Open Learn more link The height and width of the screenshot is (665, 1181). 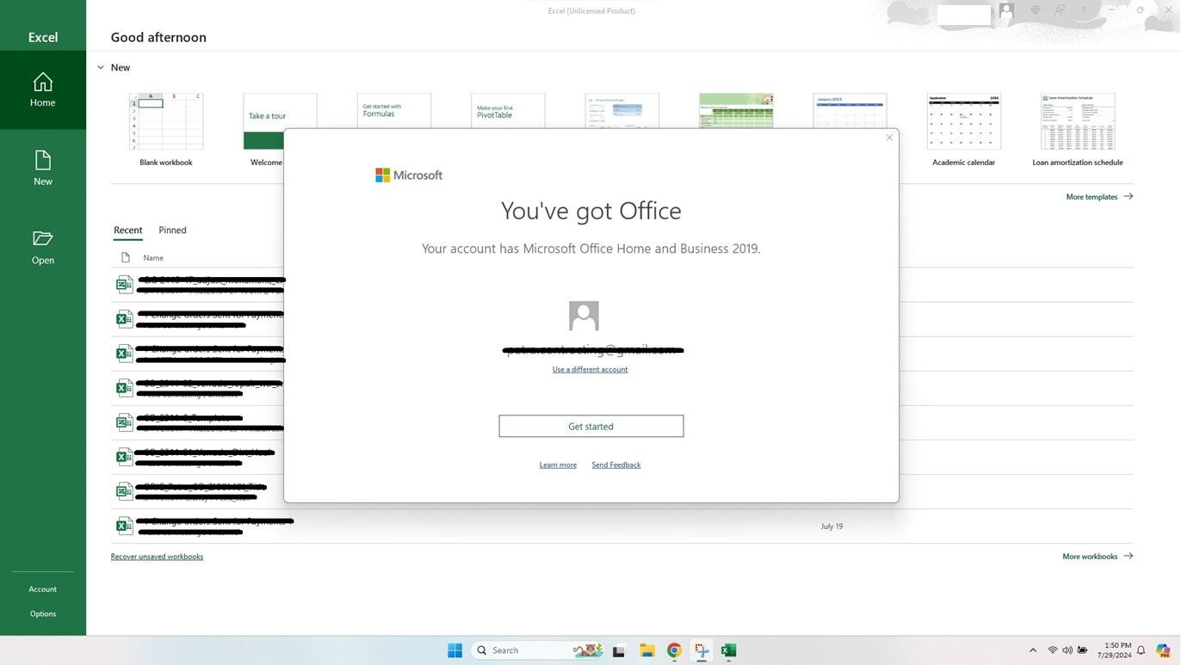point(558,465)
